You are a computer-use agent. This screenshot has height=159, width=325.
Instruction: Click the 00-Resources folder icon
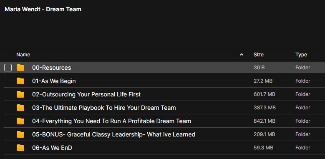tap(20, 68)
